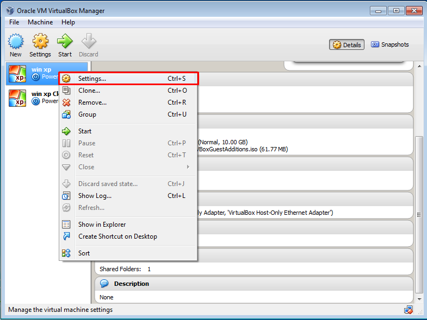Click Create Shortcut on Desktop entry
Screen dimensions: 427x320
(x=128, y=236)
